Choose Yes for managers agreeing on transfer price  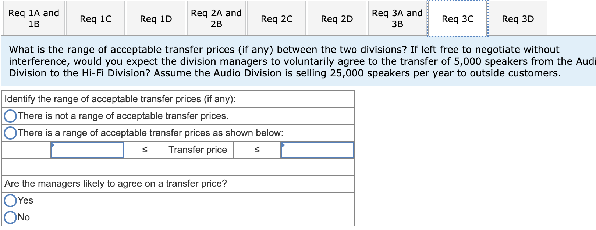pyautogui.click(x=10, y=200)
